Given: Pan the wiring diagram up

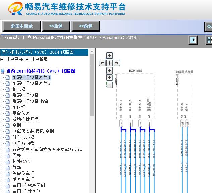Looking at the screenshot, I should pyautogui.click(x=109, y=56).
